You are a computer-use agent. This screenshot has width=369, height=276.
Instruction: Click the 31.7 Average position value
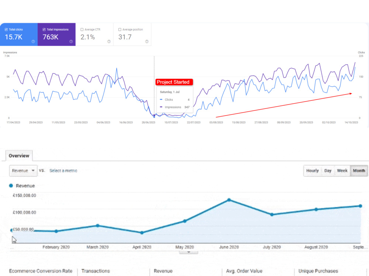click(125, 37)
